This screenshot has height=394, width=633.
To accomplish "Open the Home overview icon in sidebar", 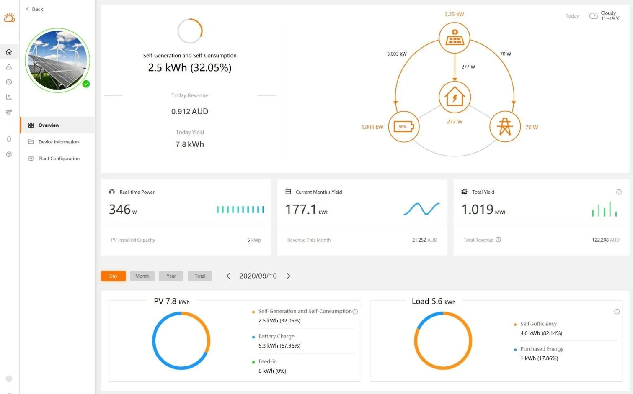I will (x=9, y=51).
